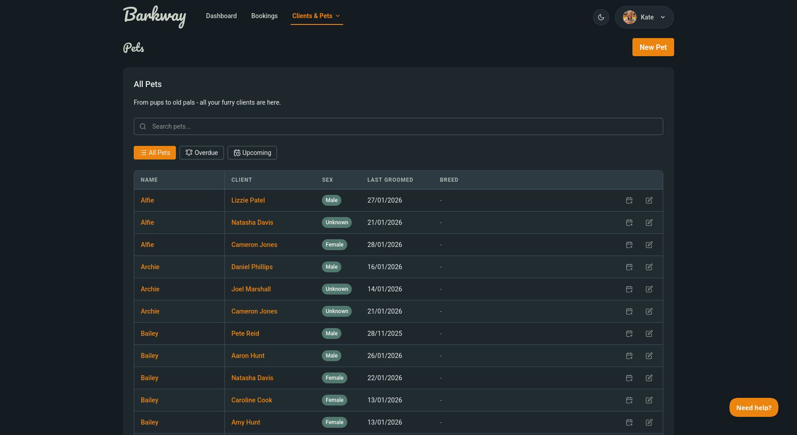Open Kate's user account dropdown
This screenshot has height=435, width=797.
[644, 17]
